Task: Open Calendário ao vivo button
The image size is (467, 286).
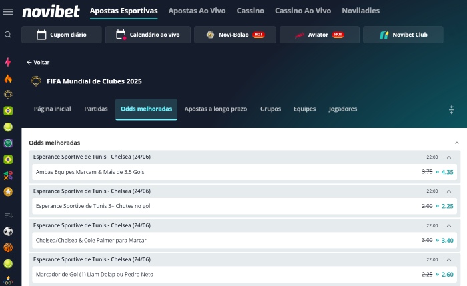Action: click(x=148, y=35)
